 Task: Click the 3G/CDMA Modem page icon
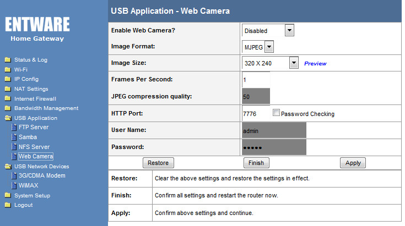point(14,176)
